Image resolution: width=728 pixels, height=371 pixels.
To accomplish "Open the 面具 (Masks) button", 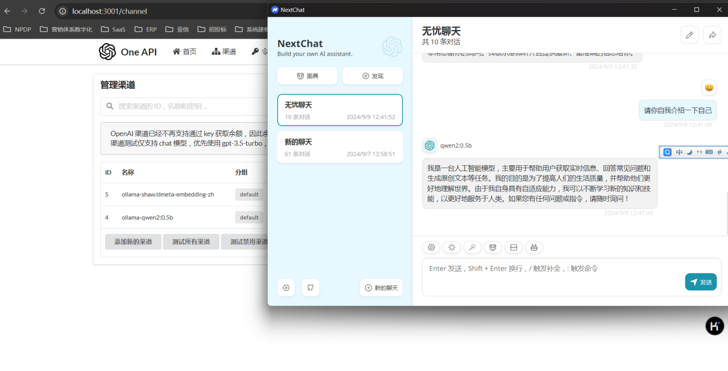I will click(307, 76).
